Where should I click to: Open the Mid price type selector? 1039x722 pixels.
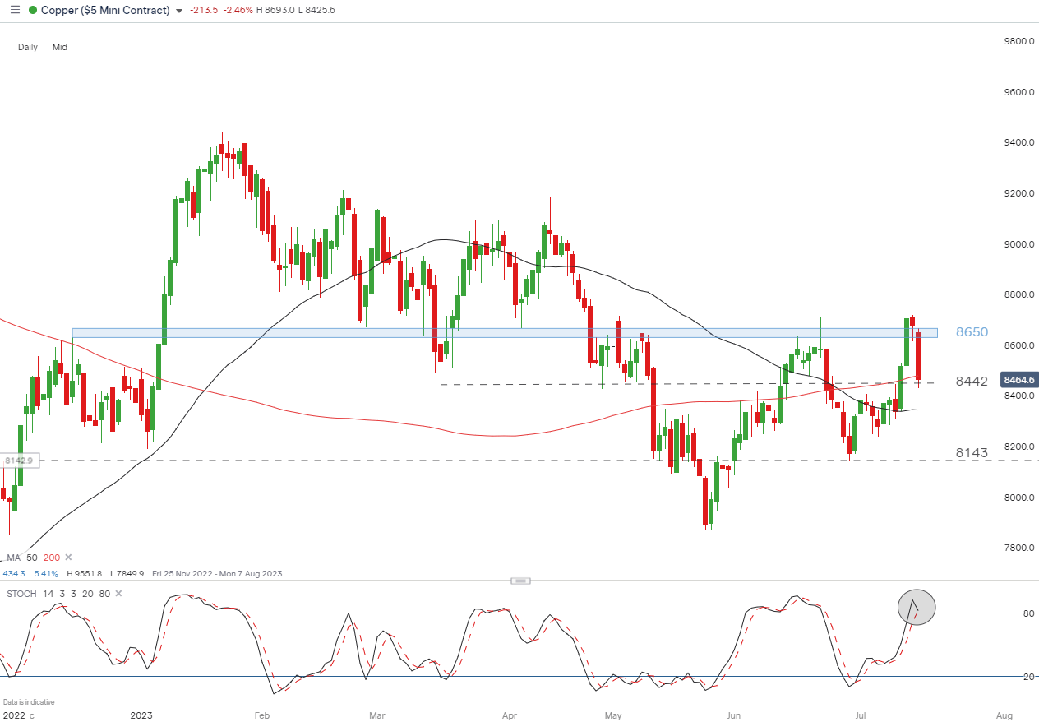(x=59, y=47)
